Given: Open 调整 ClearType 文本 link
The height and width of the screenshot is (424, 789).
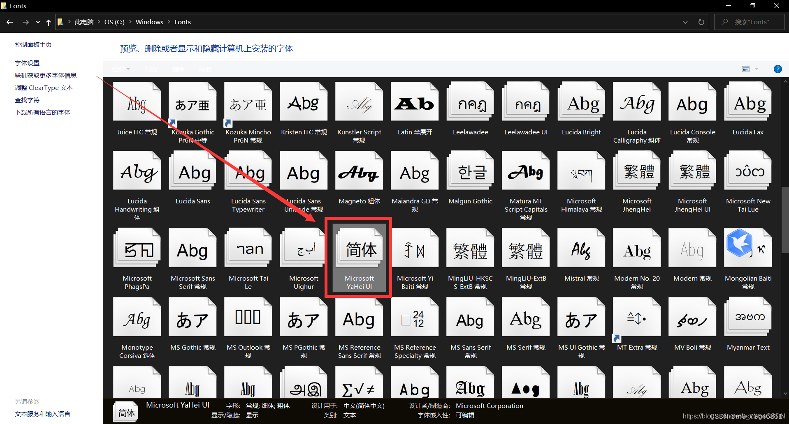Looking at the screenshot, I should click(x=44, y=88).
